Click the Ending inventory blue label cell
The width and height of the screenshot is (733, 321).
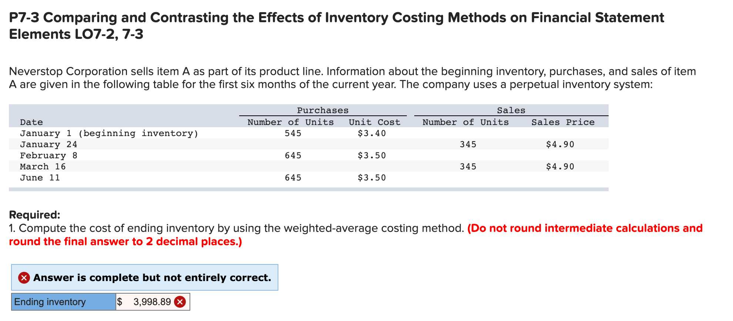pos(64,302)
